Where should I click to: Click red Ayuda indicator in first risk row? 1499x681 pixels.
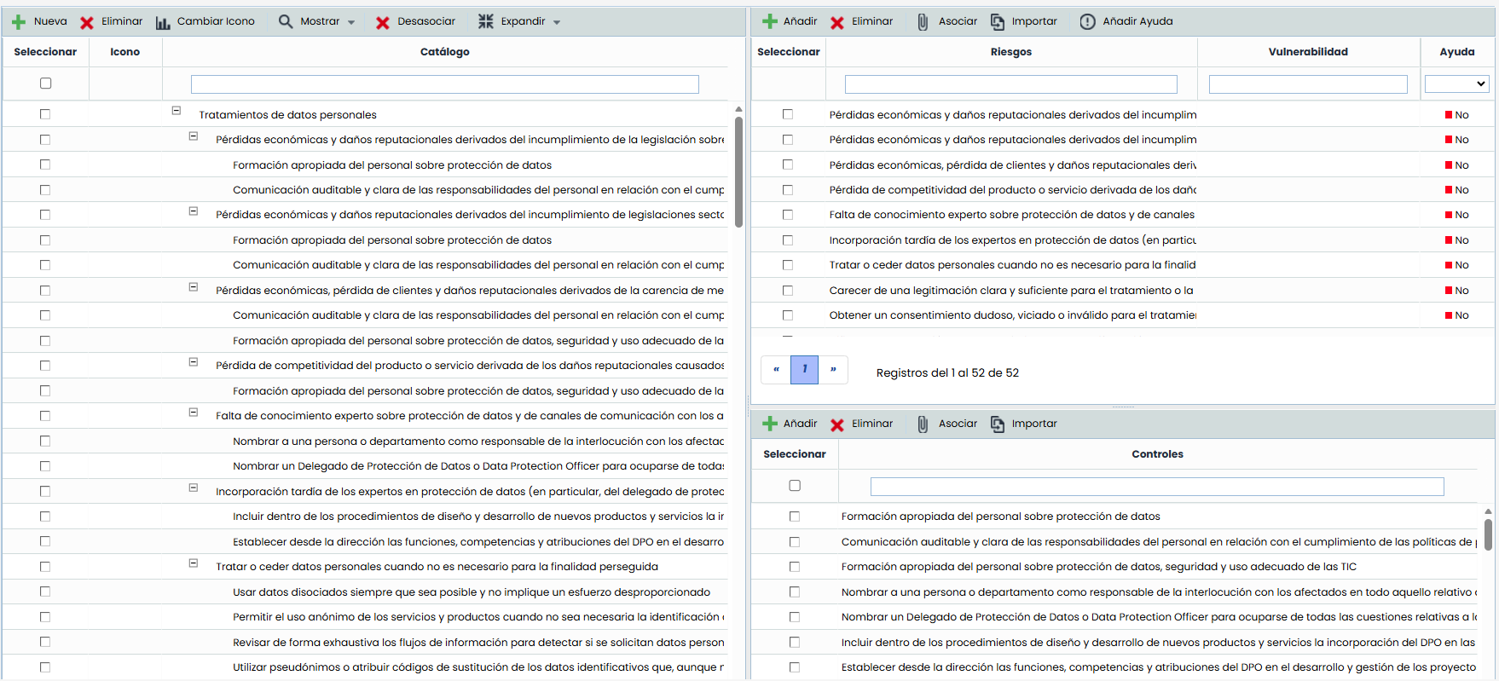[x=1449, y=115]
